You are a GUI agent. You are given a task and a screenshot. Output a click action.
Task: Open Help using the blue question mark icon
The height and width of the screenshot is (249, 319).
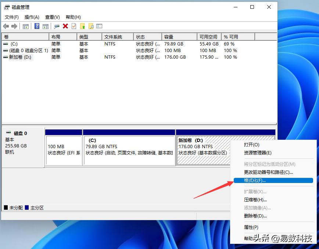37,26
